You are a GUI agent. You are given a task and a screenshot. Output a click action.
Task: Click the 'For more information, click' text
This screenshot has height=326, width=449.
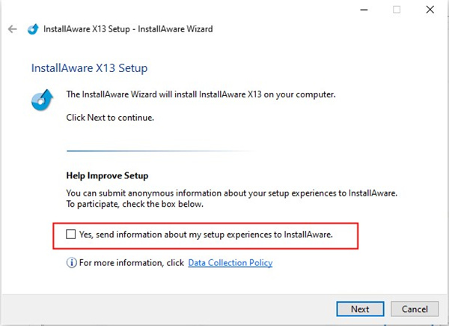(131, 263)
